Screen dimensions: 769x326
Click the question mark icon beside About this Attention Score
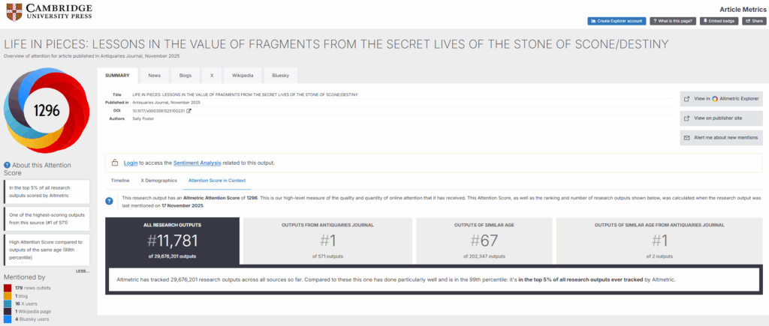pos(7,165)
